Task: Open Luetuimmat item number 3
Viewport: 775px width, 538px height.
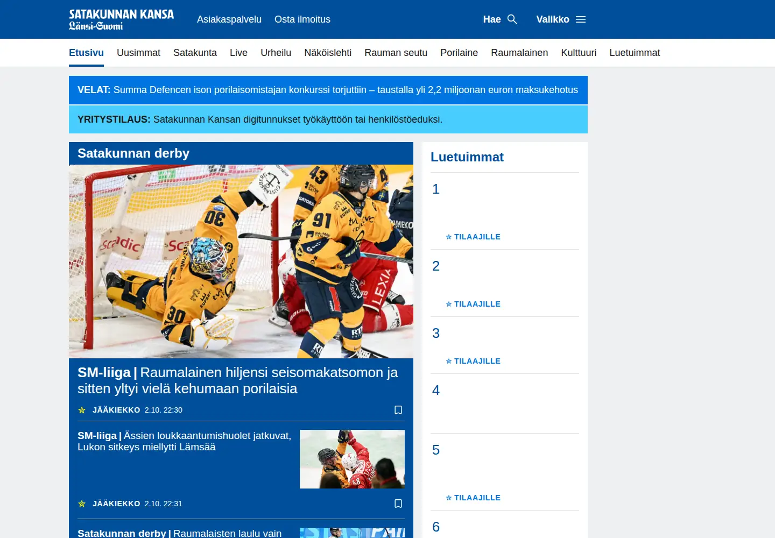Action: (x=505, y=345)
